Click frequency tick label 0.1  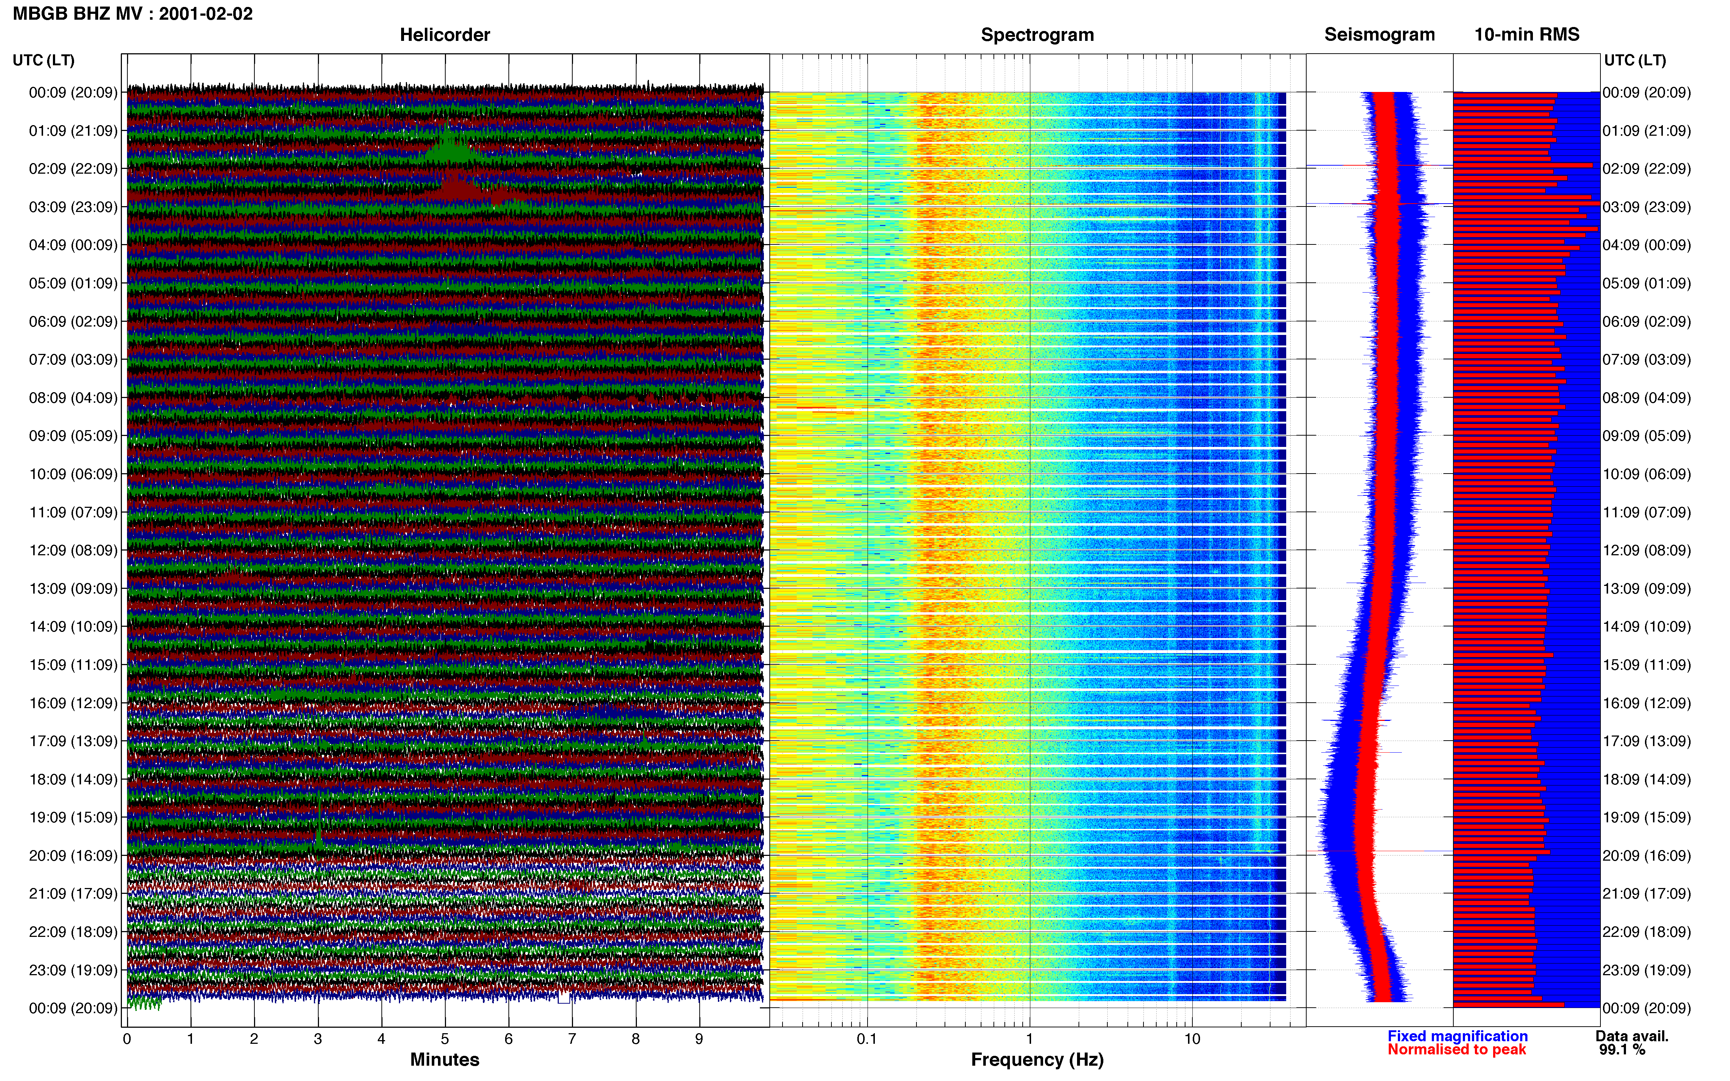[x=867, y=1039]
